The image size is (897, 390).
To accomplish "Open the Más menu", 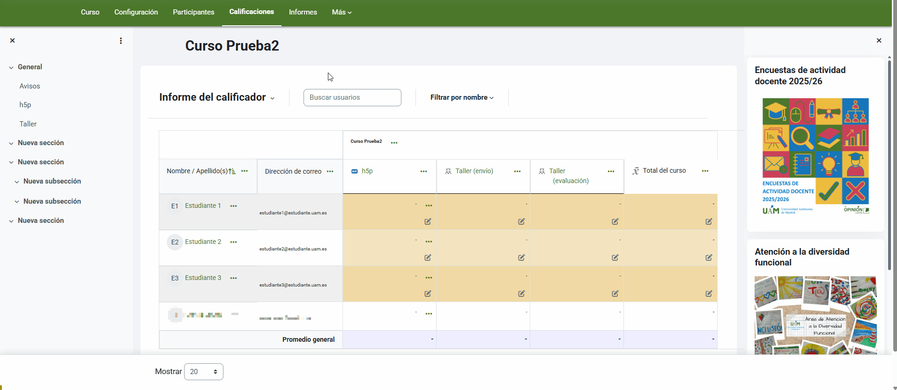I will click(x=341, y=12).
